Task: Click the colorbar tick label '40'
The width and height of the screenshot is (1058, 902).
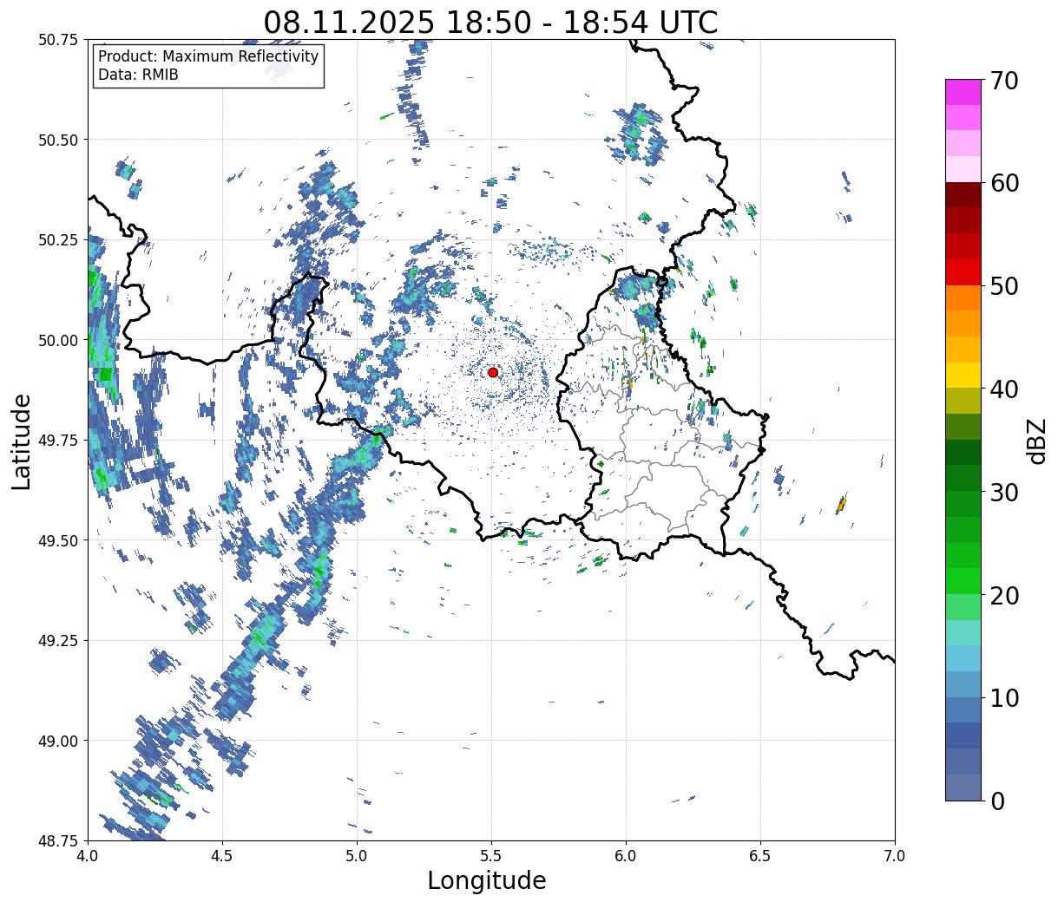Action: (1004, 389)
